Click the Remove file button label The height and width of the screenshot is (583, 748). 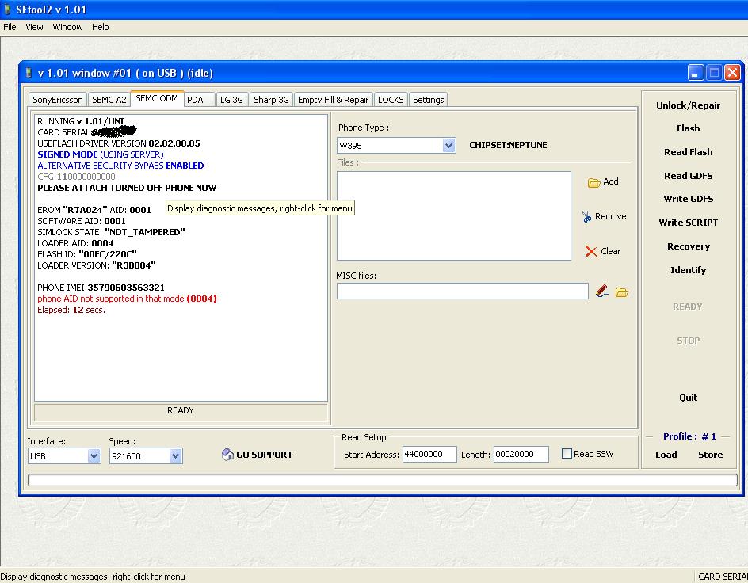tap(611, 216)
